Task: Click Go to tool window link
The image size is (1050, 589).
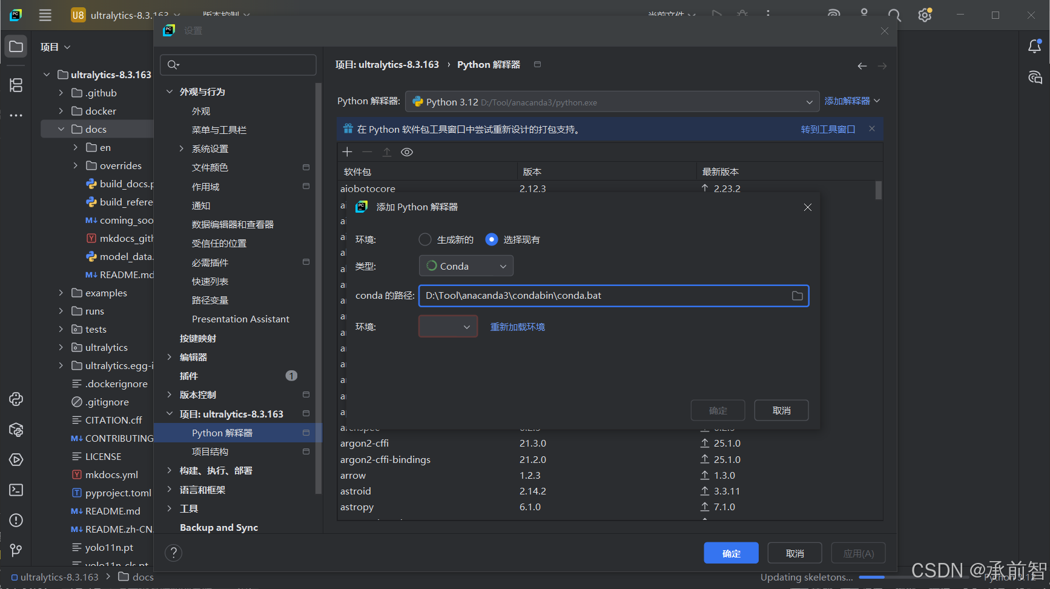Action: (828, 129)
